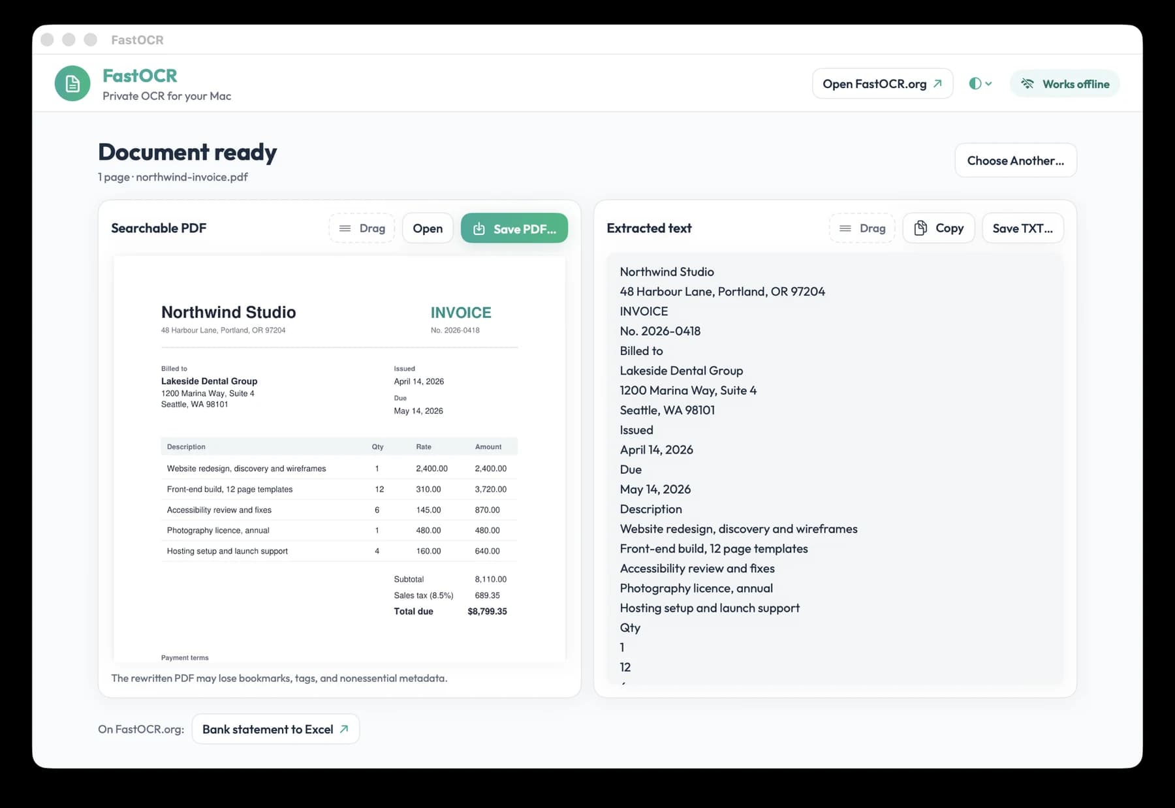Save the searchable PDF
The width and height of the screenshot is (1175, 808).
coord(514,228)
